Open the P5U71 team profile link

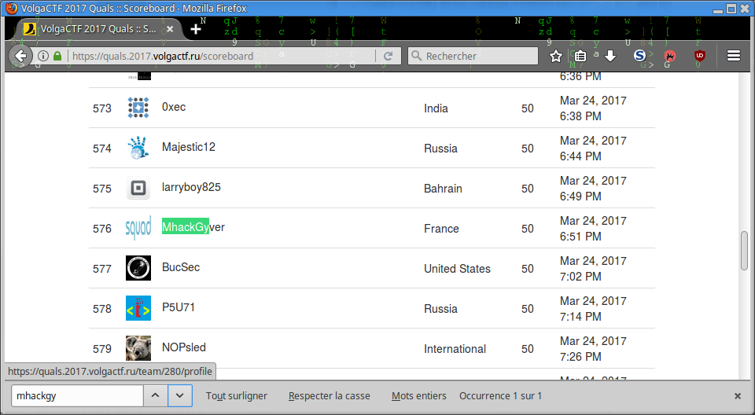tap(179, 307)
